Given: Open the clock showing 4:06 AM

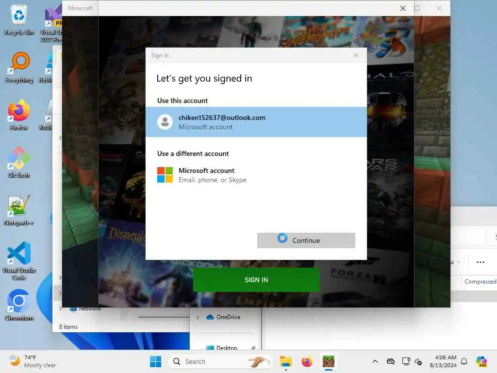Looking at the screenshot, I should 443,361.
